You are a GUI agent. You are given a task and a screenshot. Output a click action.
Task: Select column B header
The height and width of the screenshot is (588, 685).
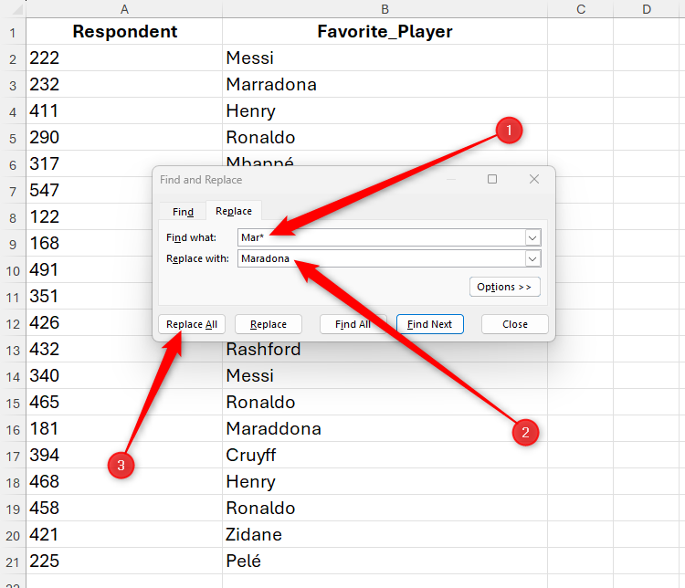[385, 9]
